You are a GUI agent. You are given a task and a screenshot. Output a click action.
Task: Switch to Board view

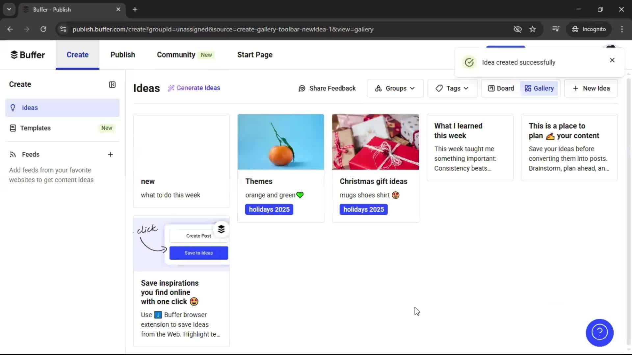[501, 88]
